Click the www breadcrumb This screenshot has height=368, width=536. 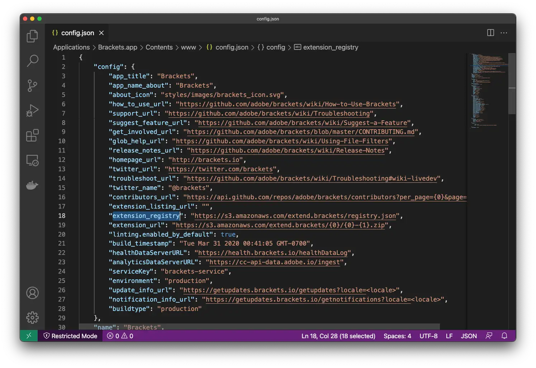coord(188,47)
